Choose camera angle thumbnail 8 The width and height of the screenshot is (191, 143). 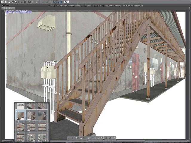(42, 126)
